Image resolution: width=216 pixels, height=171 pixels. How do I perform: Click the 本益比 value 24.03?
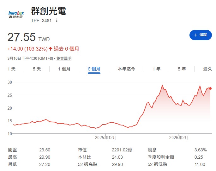click(x=117, y=157)
